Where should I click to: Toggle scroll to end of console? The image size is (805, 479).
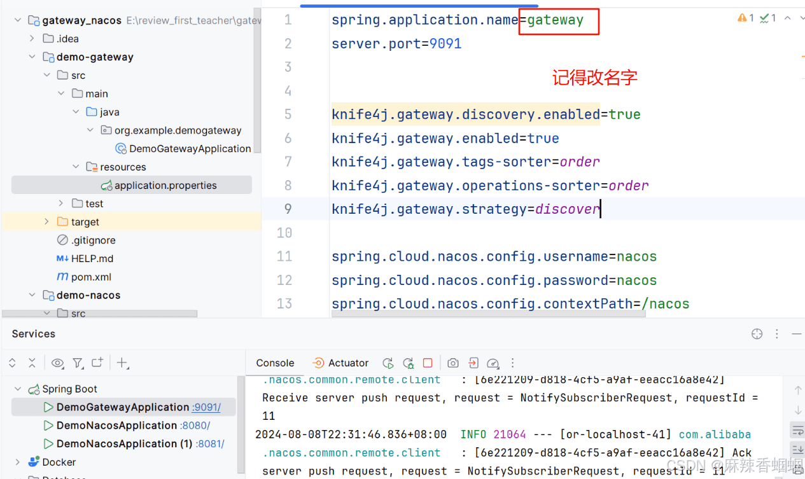797,450
